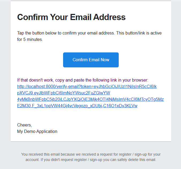
Task: Click the link line starting with 4yMkBnbWFpbC5
Action: tap(90, 99)
